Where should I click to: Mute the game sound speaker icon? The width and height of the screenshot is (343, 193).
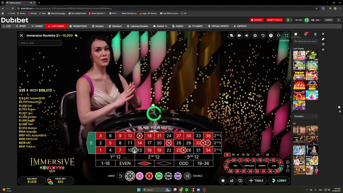(x=247, y=35)
